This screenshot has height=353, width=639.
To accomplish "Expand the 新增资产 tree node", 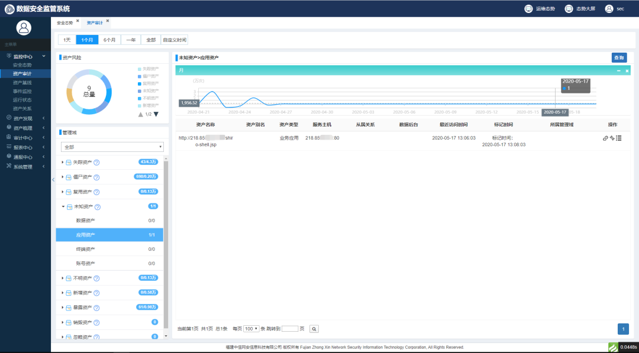I will click(63, 293).
